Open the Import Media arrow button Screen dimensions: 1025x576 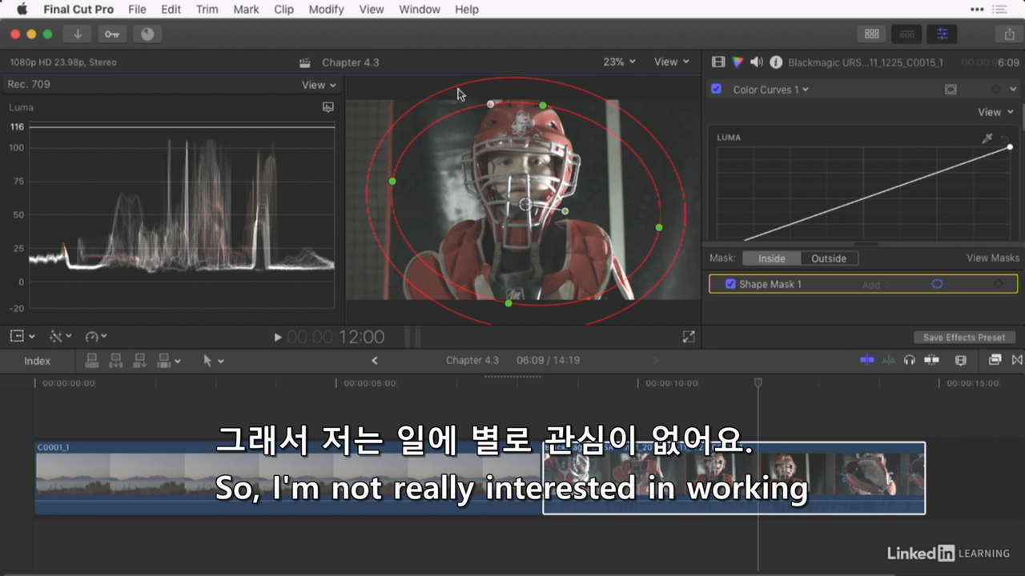(78, 34)
